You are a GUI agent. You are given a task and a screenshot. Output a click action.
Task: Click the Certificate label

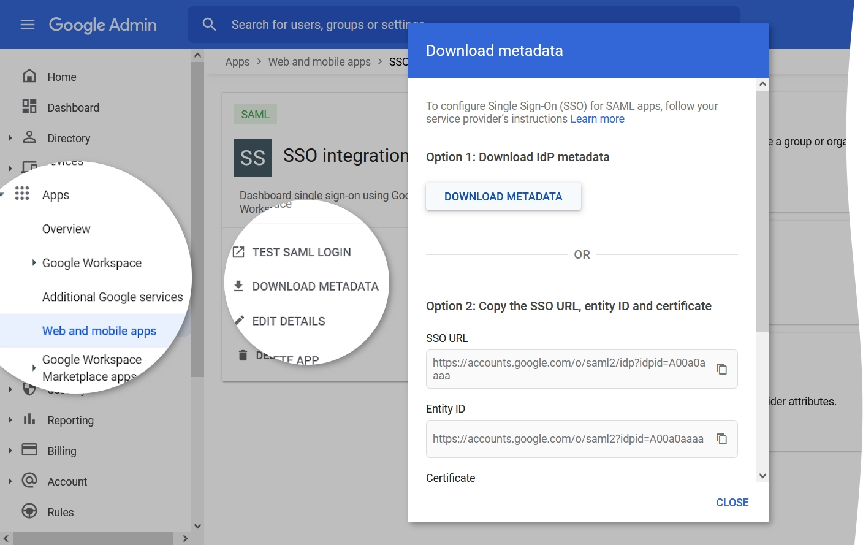[x=451, y=478]
